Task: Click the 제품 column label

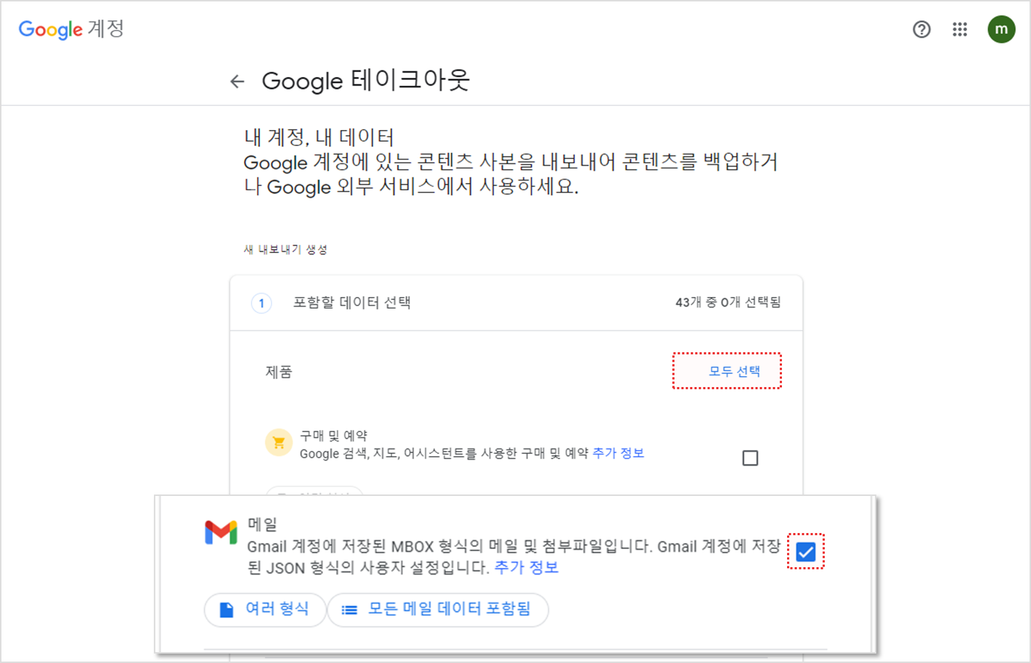Action: 279,372
